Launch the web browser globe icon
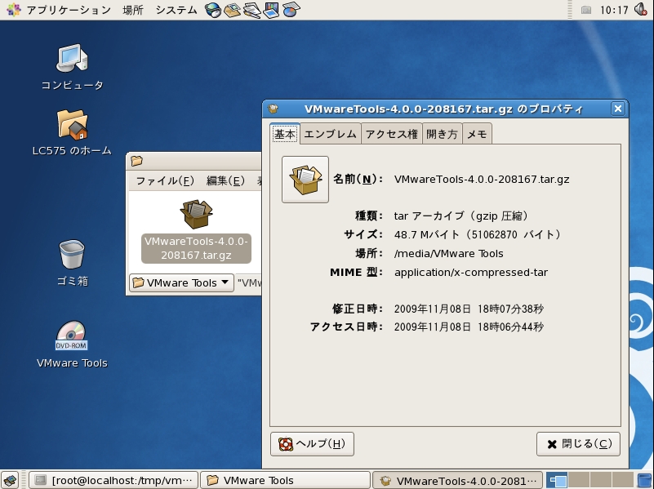654x489 pixels. point(213,10)
